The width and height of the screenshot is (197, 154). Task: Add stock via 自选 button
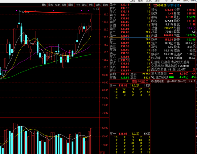[98, 5]
